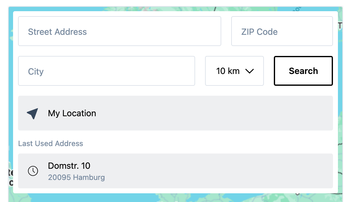The image size is (351, 202).
Task: Click the clock icon beside Domstr. 10
Action: [x=33, y=171]
